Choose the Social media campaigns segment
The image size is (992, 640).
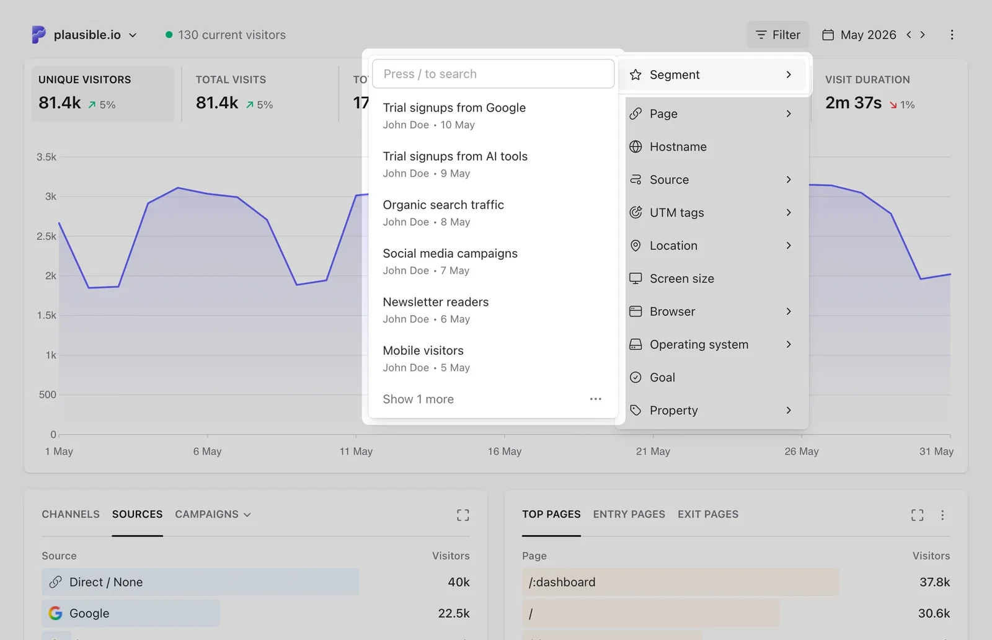pyautogui.click(x=493, y=261)
